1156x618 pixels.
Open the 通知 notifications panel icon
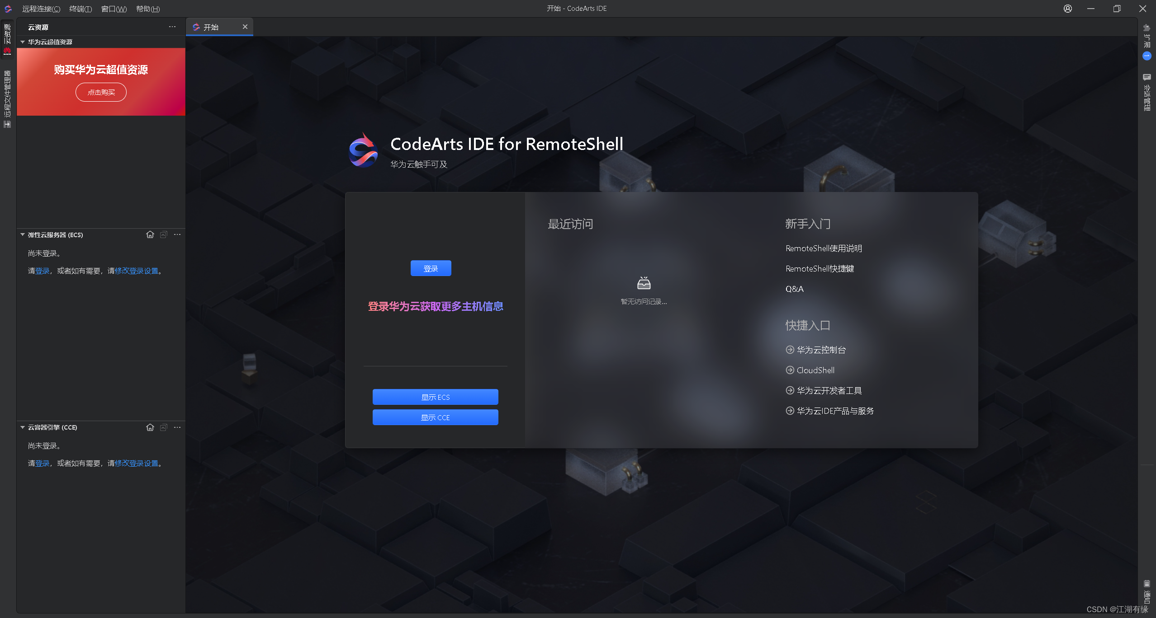(1147, 584)
